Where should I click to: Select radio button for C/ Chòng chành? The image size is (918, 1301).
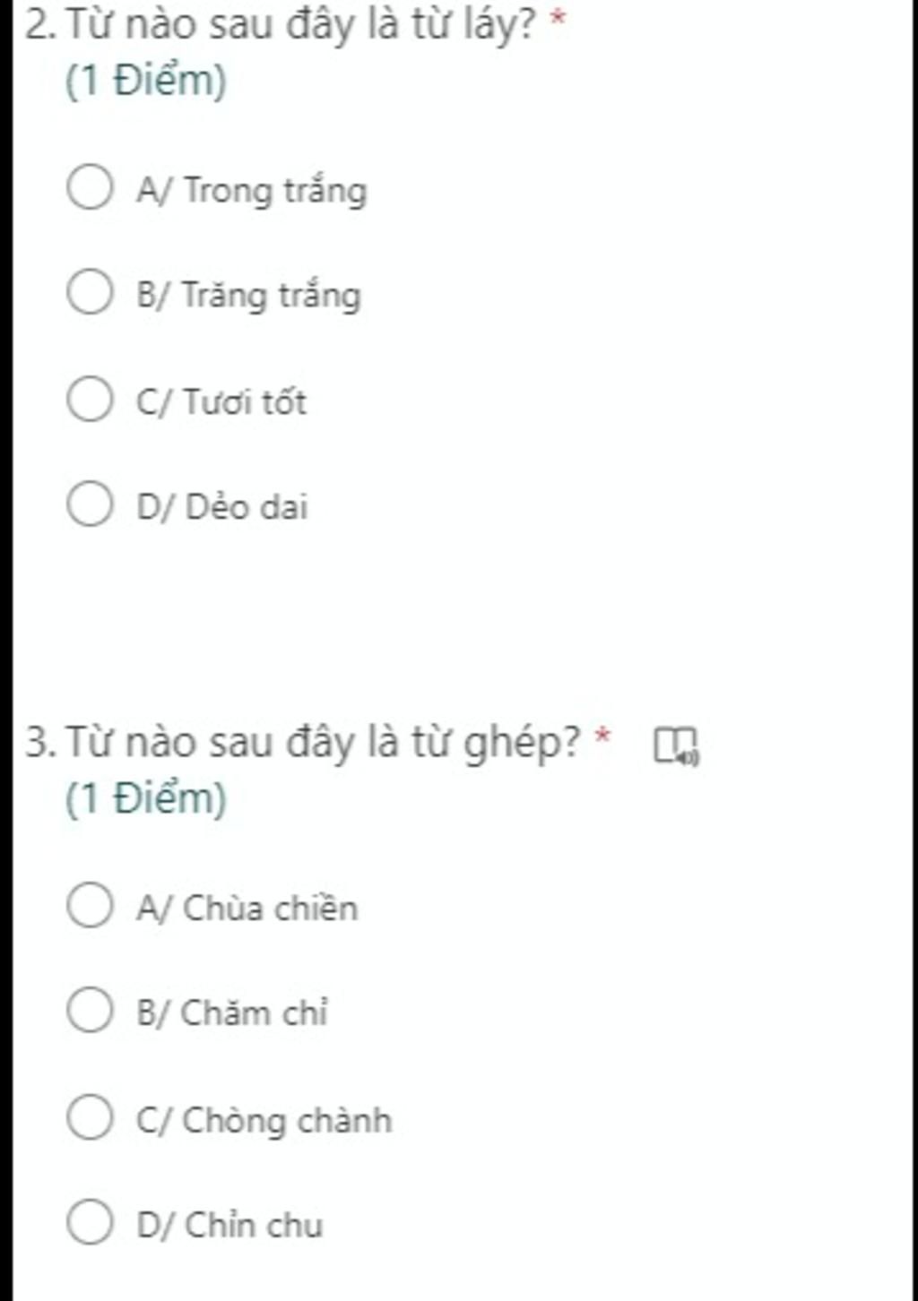click(x=90, y=1116)
